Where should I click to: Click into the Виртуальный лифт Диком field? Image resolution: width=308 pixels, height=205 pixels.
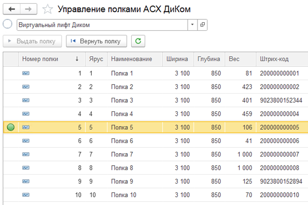tap(101, 25)
